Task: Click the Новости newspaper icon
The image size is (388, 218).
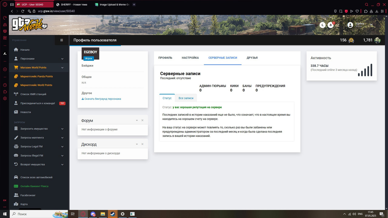Action: click(16, 112)
